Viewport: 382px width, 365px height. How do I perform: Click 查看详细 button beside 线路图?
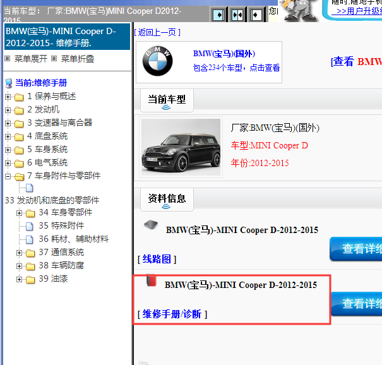pos(356,249)
